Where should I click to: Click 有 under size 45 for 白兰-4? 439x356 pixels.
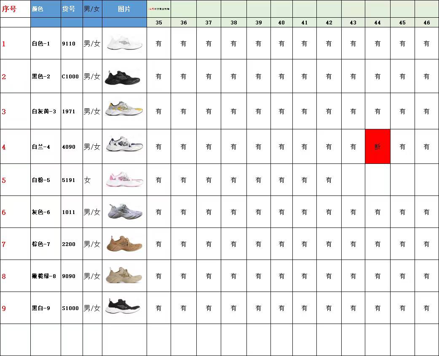click(x=402, y=147)
